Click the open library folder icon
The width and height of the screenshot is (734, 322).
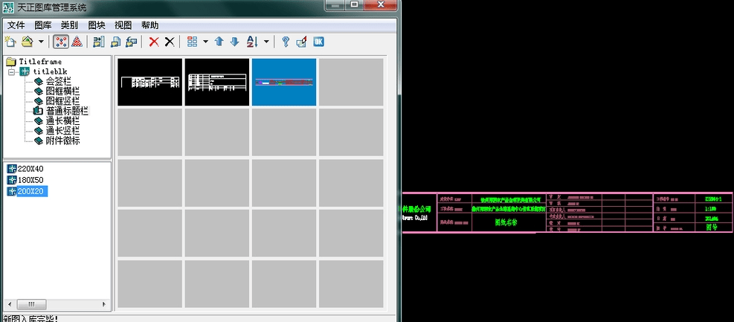pyautogui.click(x=28, y=42)
